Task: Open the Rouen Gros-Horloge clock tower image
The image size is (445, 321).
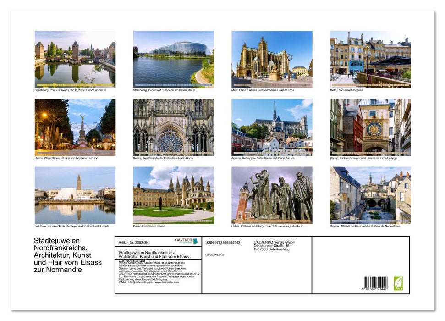Action: [x=371, y=127]
